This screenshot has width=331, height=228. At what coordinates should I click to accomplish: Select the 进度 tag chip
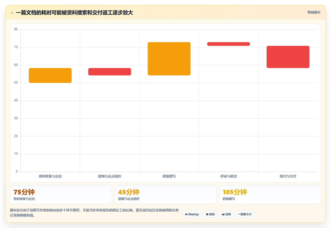226,214
